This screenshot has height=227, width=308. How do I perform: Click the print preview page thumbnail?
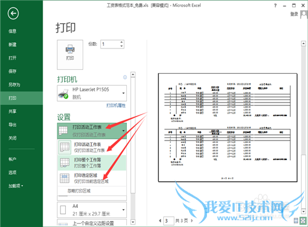(x=228, y=128)
